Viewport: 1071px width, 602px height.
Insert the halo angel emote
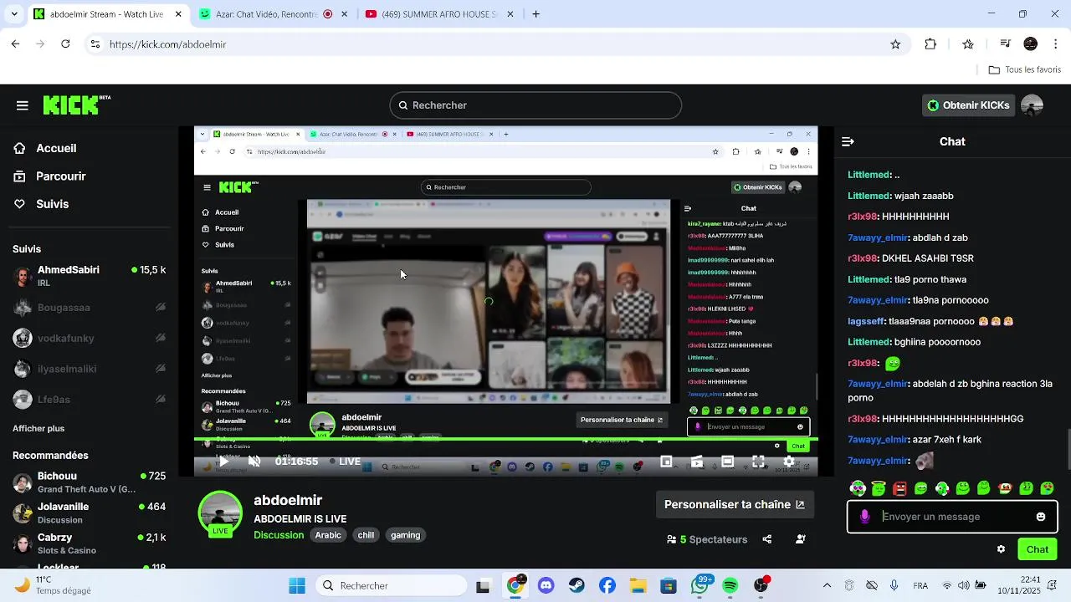(x=879, y=488)
